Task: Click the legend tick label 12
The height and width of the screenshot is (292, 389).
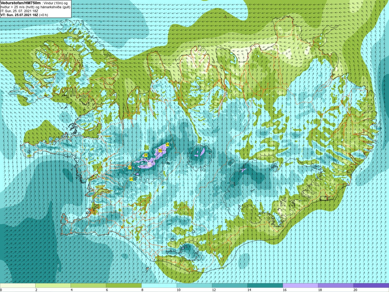Action: (x=214, y=290)
